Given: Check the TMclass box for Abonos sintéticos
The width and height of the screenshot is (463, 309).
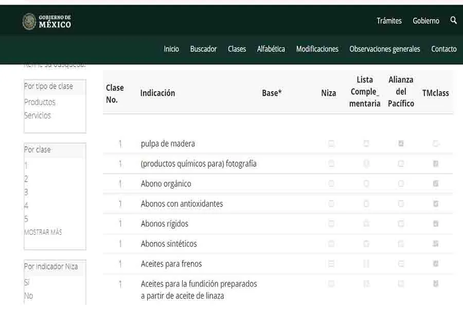Looking at the screenshot, I should coord(435,244).
